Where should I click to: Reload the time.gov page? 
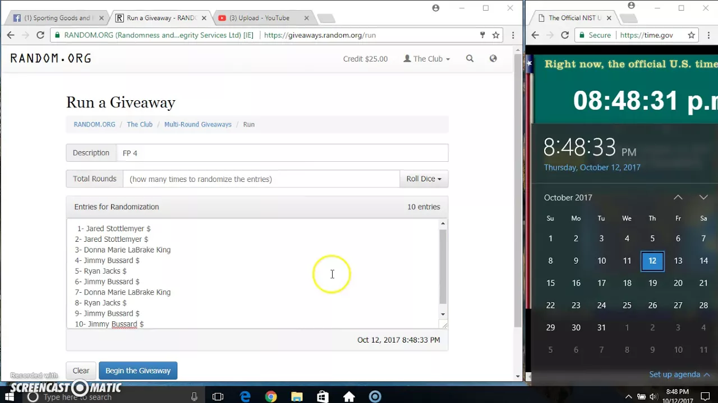565,35
